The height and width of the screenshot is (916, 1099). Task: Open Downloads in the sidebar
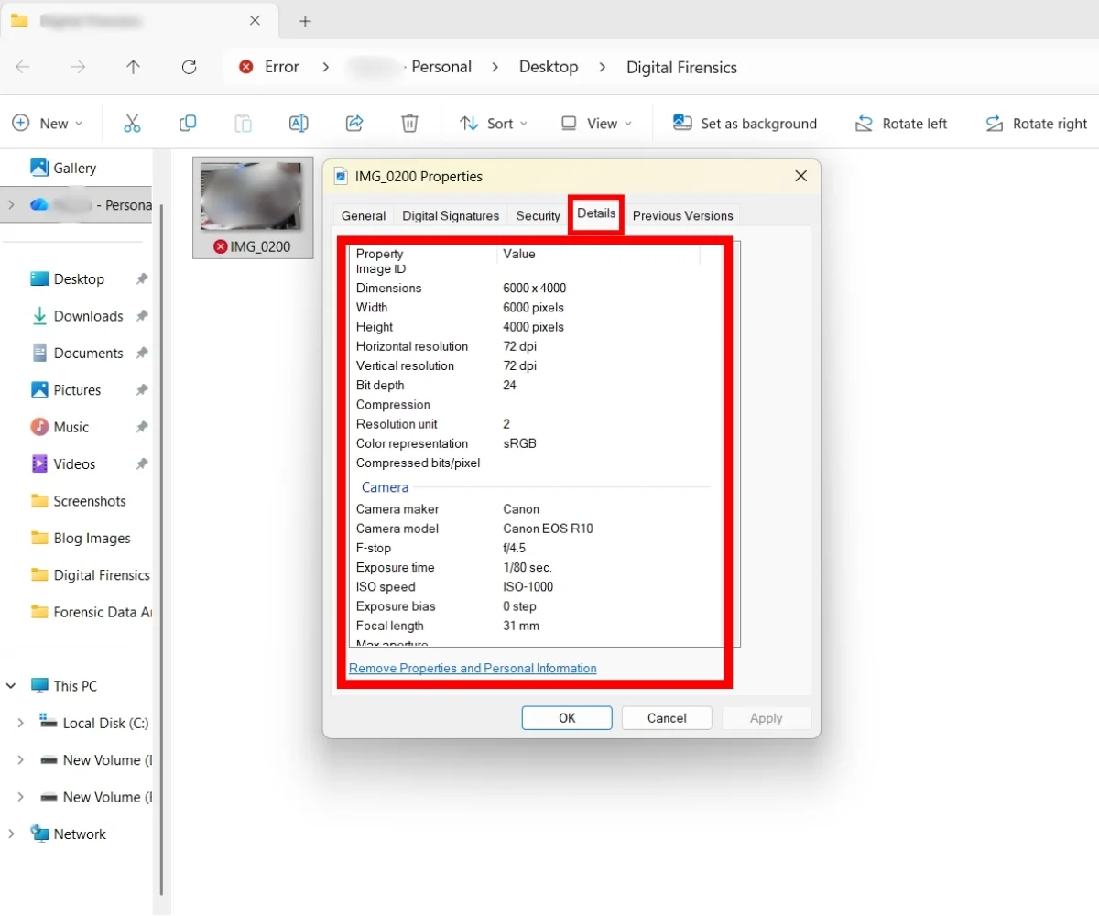click(x=77, y=316)
